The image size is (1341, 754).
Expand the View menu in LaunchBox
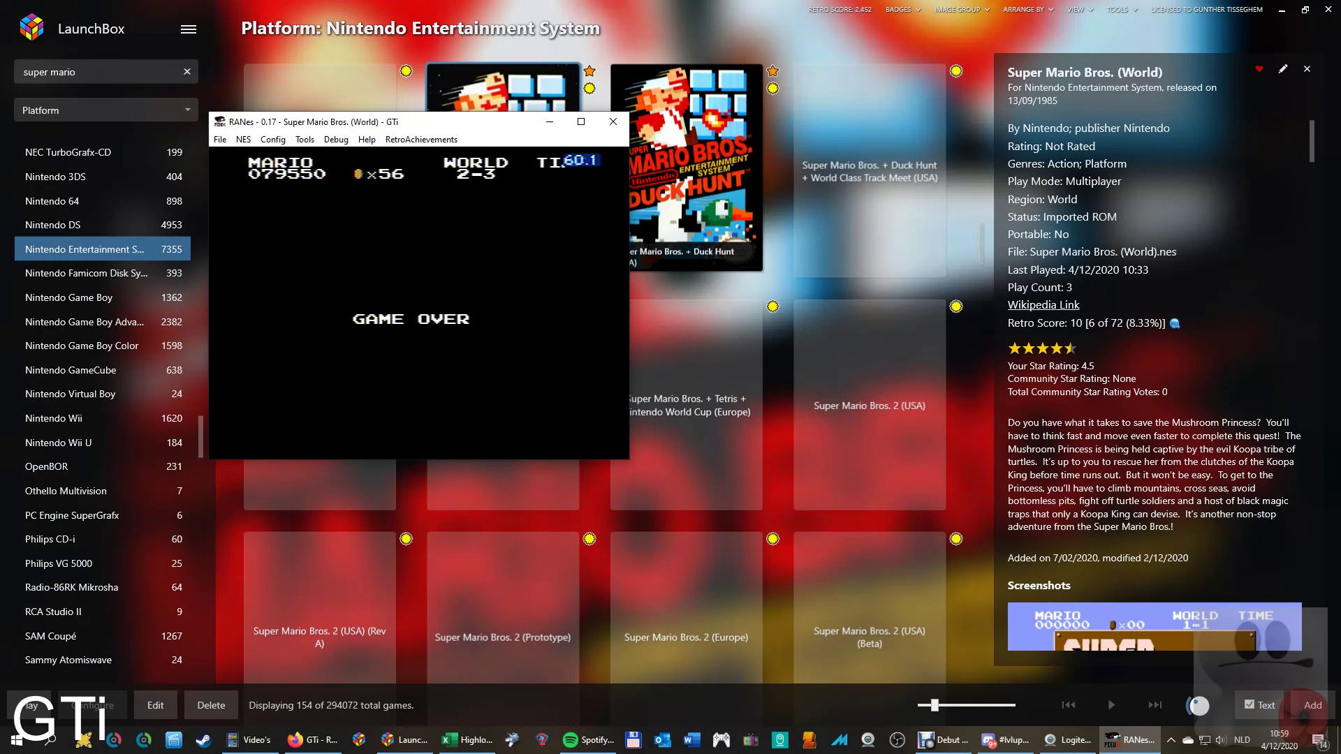point(1080,9)
